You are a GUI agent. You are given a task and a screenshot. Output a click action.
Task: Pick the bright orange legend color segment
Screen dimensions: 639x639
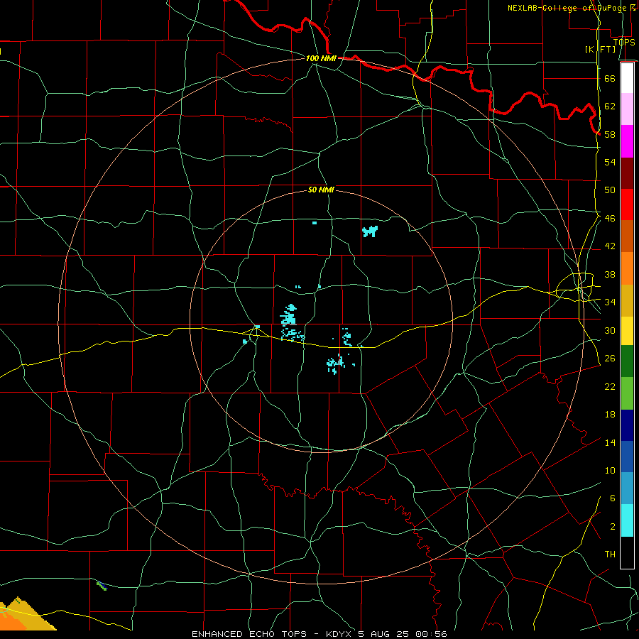(627, 268)
